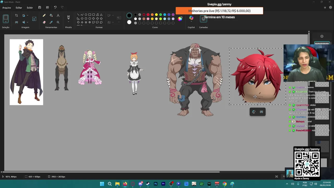This screenshot has width=334, height=188.
Task: Select the Curve shape
Action: [82, 15]
